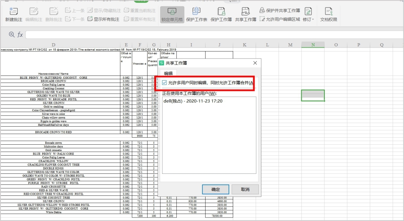Select column header J
Screen dimensions: 404x221
tap(219, 45)
